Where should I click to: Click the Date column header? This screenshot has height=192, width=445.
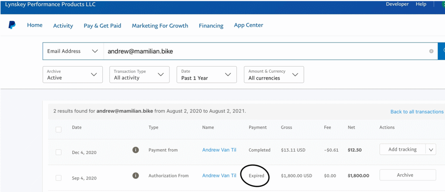point(77,128)
